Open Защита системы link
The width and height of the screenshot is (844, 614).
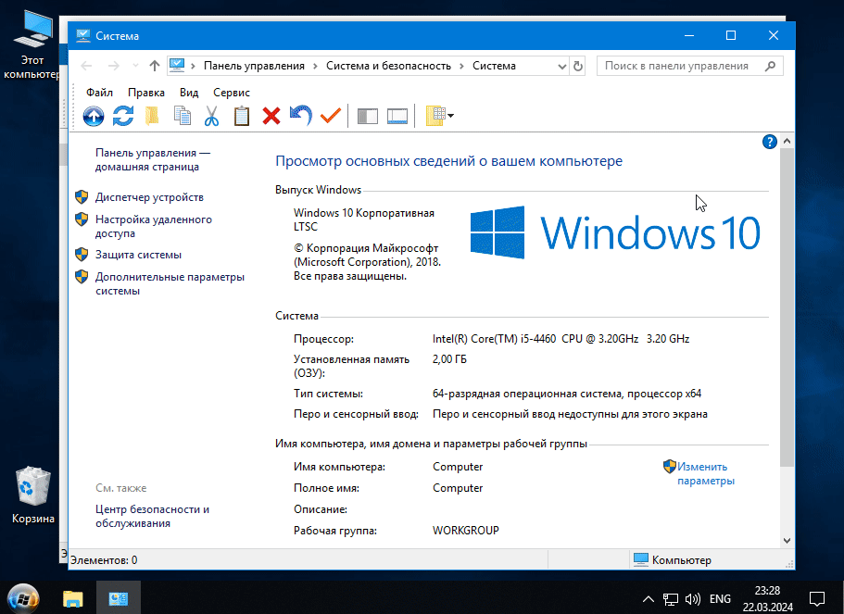(138, 255)
